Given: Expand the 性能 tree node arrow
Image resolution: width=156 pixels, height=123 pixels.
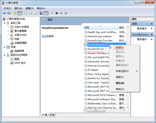Looking at the screenshot, I should (x=8, y=39).
